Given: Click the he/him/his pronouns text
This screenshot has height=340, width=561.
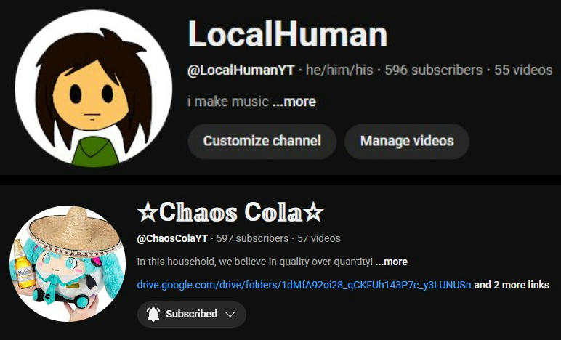Looking at the screenshot, I should (339, 70).
